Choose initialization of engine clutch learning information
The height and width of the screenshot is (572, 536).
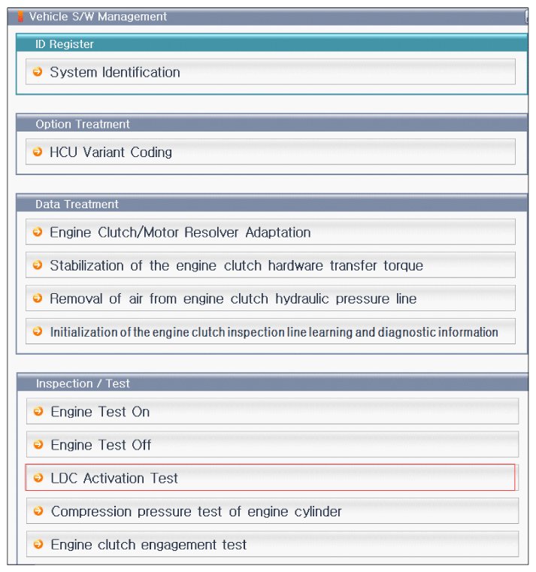(x=271, y=331)
